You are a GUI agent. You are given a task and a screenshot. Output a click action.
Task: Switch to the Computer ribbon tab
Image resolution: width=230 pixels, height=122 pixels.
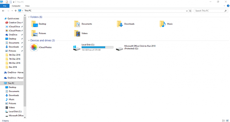(16, 6)
